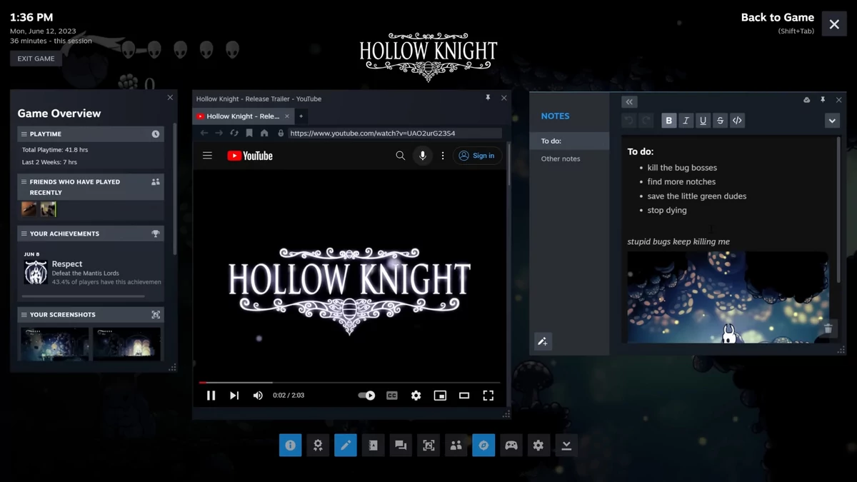Skip to the next video

coord(234,396)
